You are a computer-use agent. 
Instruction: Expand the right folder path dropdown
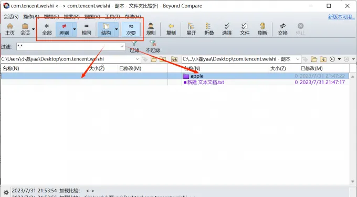click(298, 59)
